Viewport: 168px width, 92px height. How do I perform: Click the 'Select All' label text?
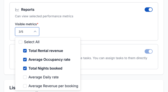32,42
